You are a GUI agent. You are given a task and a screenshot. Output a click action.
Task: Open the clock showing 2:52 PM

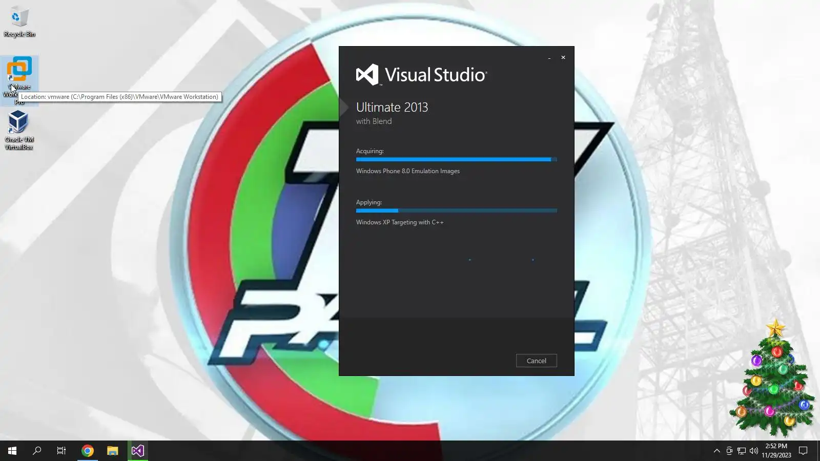776,451
